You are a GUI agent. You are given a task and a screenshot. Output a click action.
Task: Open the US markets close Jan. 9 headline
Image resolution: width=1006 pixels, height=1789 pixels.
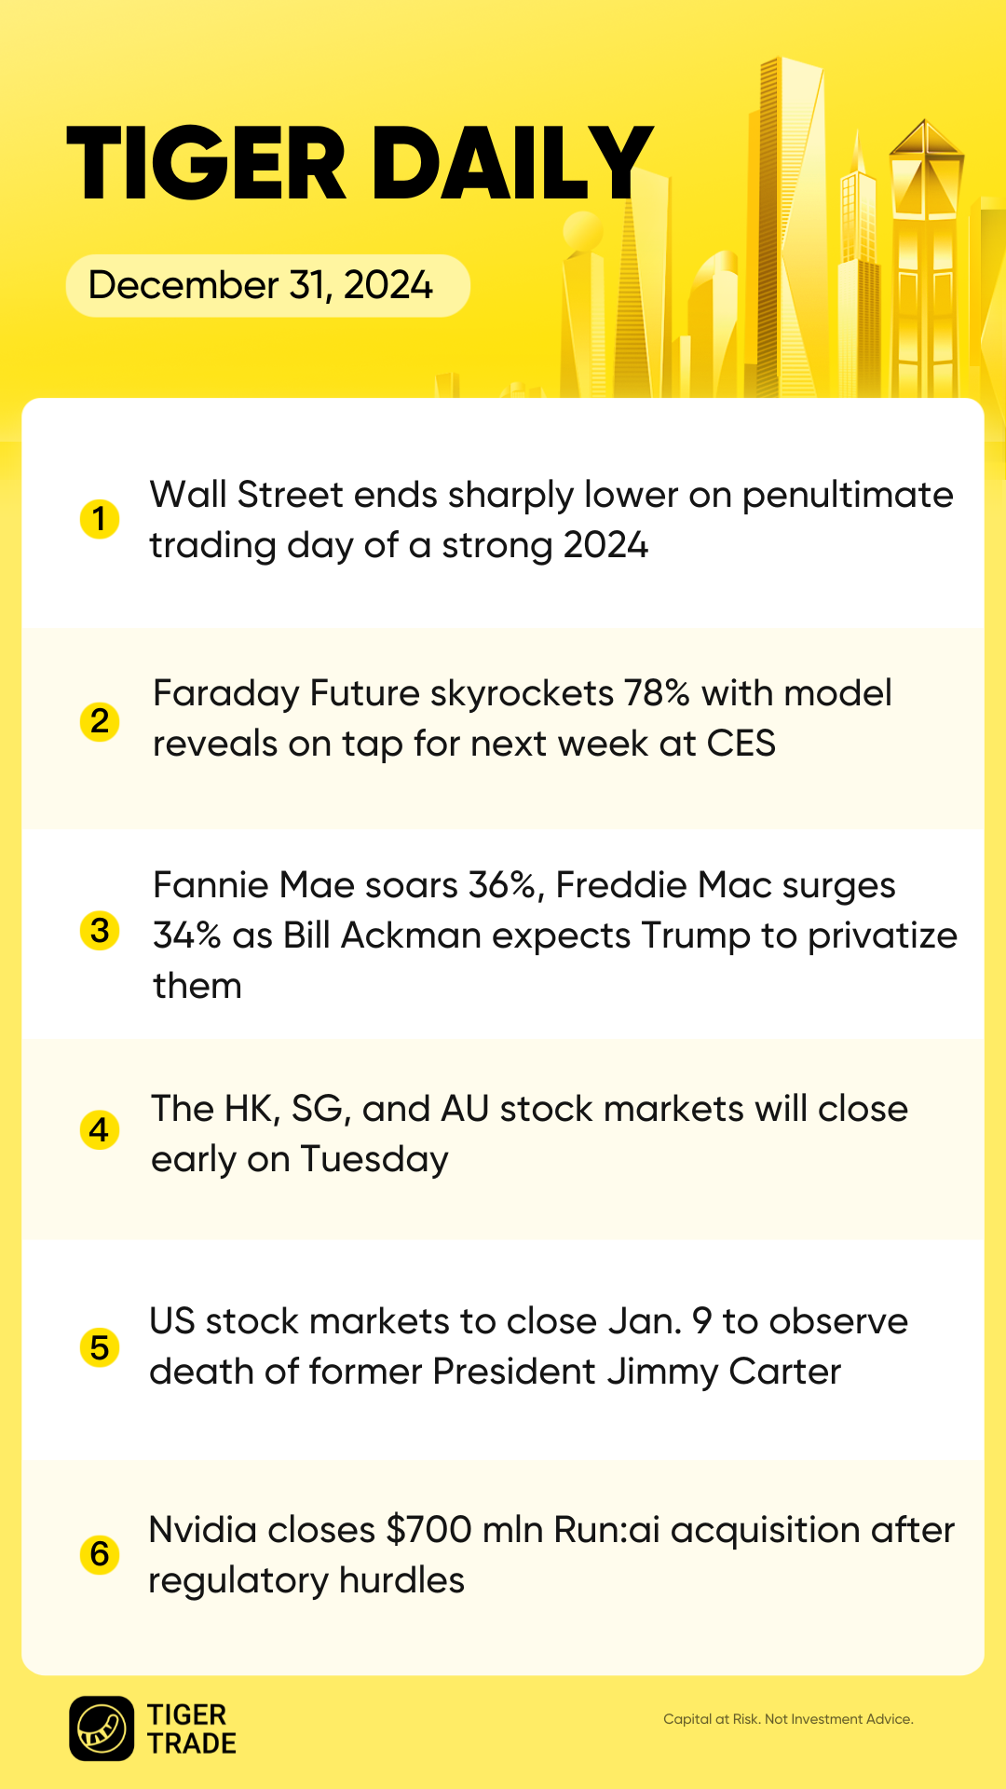pos(528,1346)
